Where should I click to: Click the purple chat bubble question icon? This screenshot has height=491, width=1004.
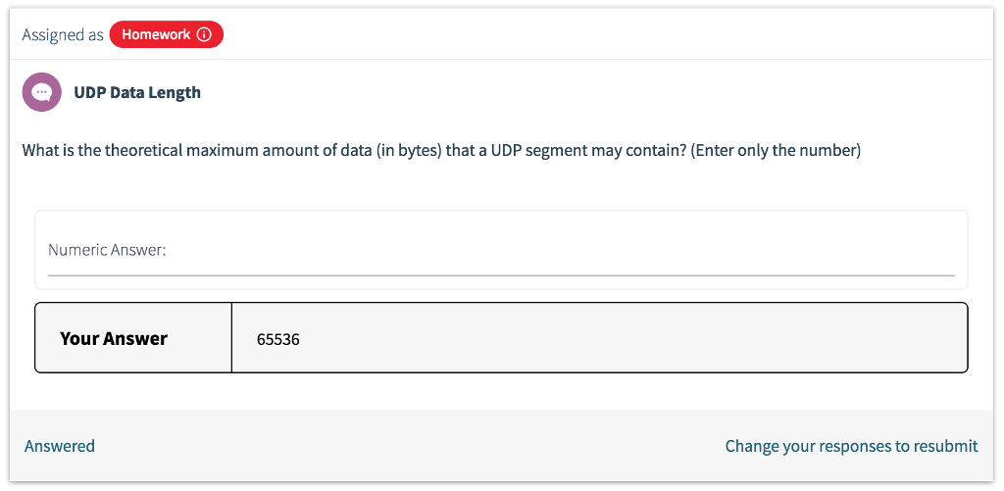tap(41, 92)
